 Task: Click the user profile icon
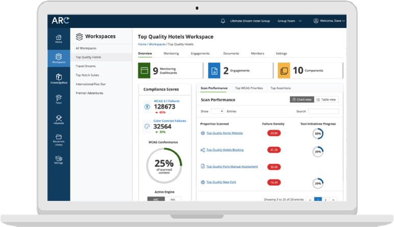(x=316, y=21)
